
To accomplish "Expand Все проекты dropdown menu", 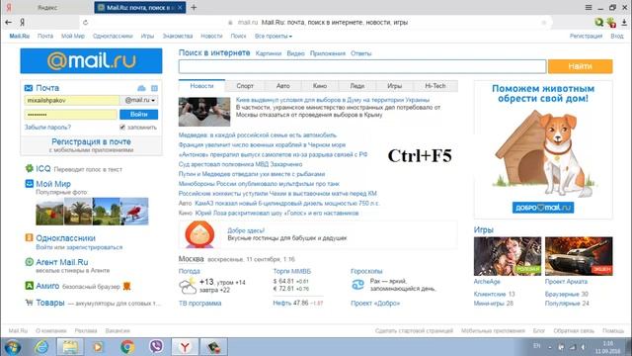I will [x=274, y=36].
